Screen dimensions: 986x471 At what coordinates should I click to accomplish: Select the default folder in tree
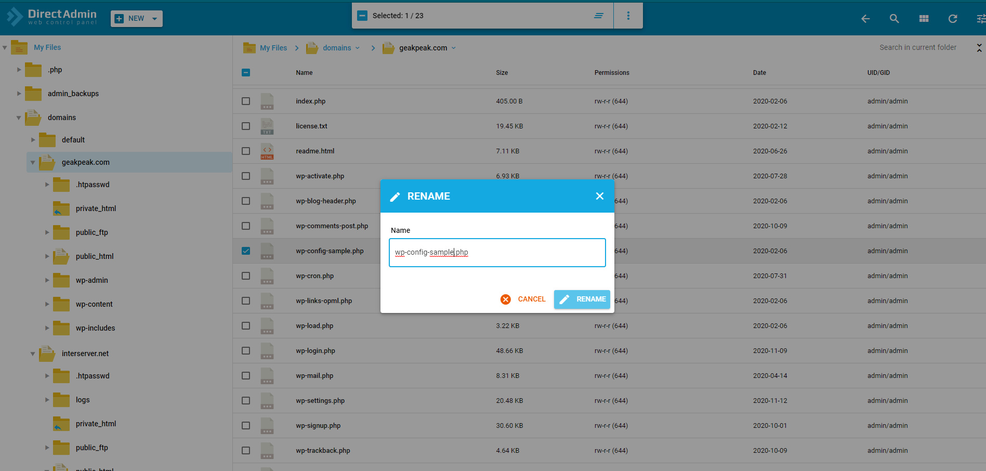pos(73,140)
